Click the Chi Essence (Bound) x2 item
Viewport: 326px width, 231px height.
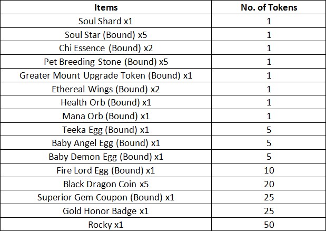click(x=106, y=48)
